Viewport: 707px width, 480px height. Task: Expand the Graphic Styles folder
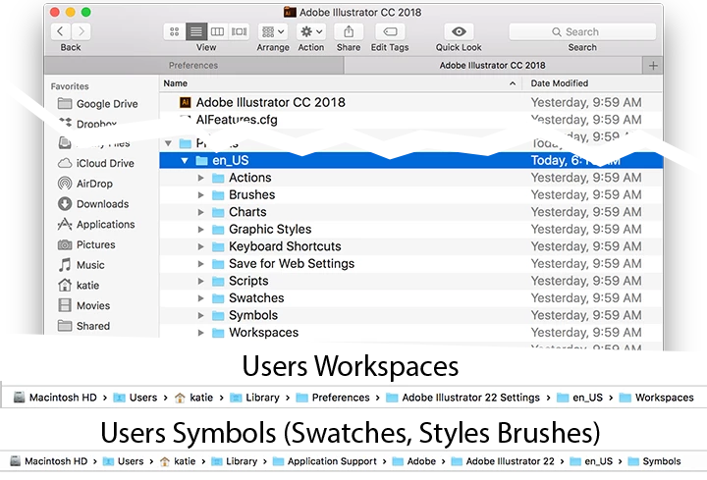point(200,230)
